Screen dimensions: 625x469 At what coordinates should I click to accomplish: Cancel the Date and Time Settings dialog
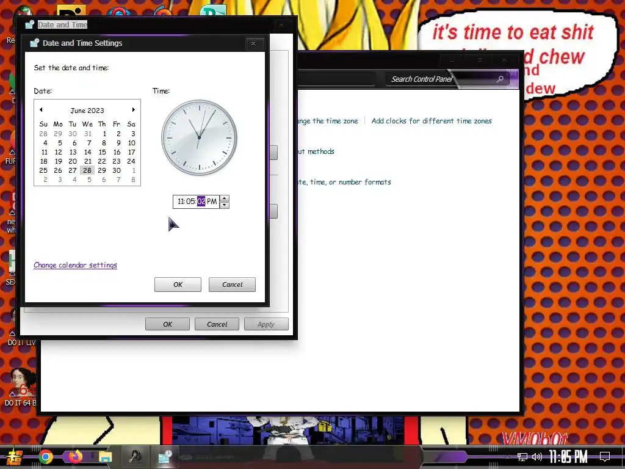click(232, 285)
